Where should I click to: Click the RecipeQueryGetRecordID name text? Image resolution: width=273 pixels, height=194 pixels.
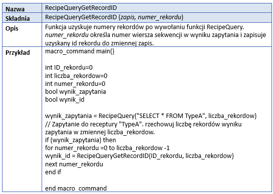[x=81, y=8]
